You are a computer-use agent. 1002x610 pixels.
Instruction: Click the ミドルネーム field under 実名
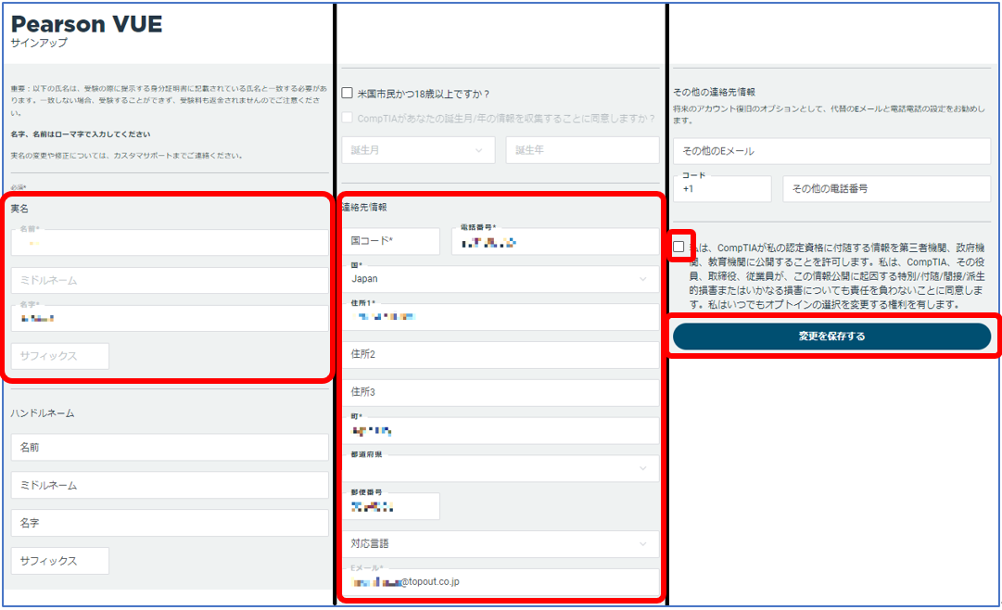coord(170,280)
